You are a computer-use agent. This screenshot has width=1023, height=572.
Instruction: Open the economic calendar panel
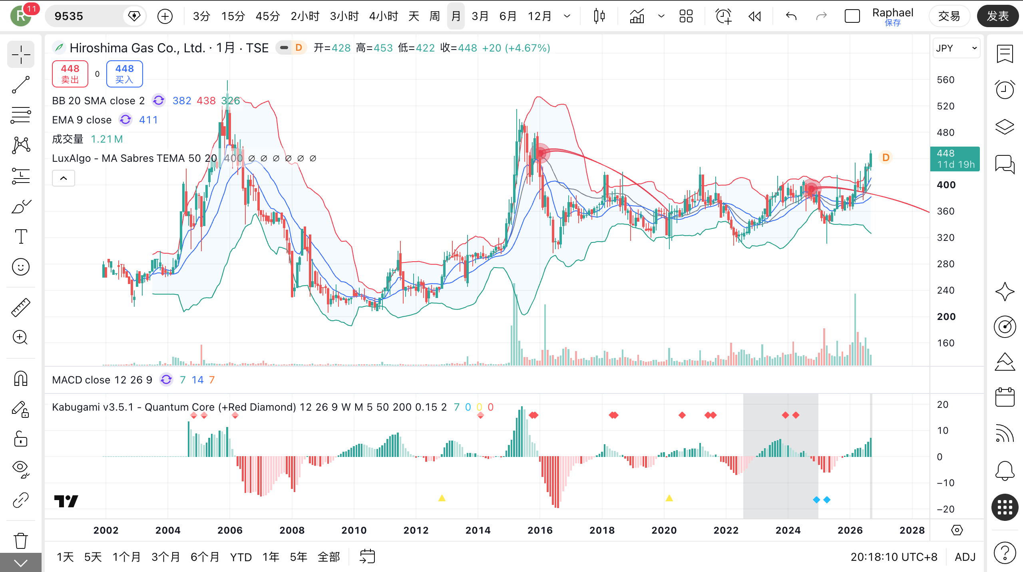pyautogui.click(x=1005, y=397)
